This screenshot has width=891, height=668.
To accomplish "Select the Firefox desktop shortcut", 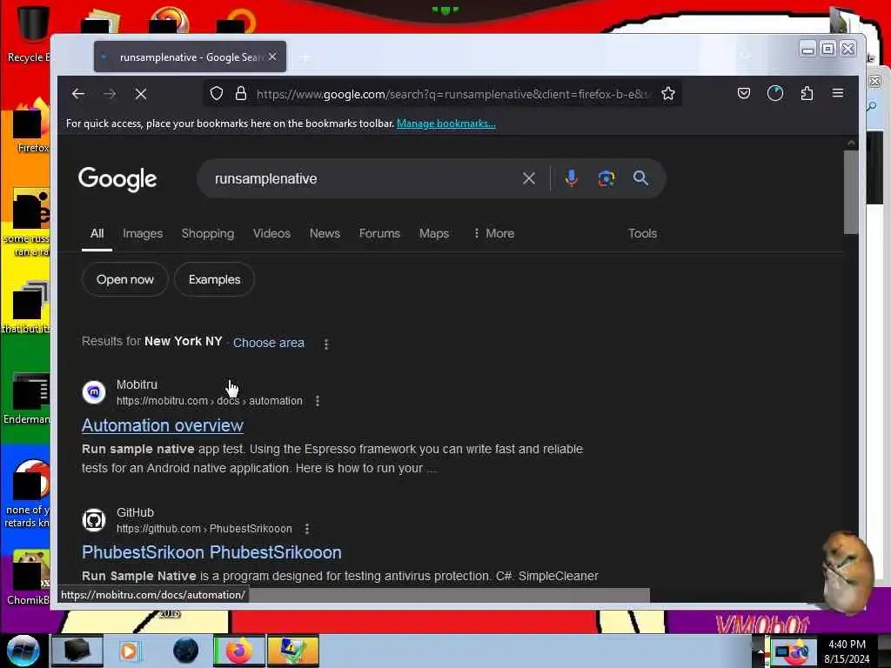I will [x=31, y=126].
